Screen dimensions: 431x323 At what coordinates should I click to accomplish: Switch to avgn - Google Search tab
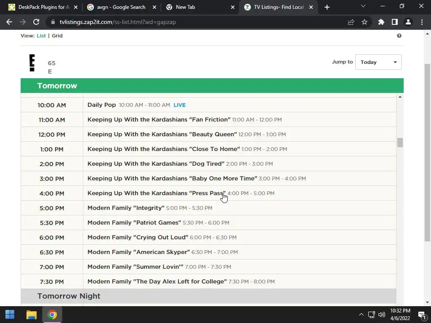click(121, 7)
